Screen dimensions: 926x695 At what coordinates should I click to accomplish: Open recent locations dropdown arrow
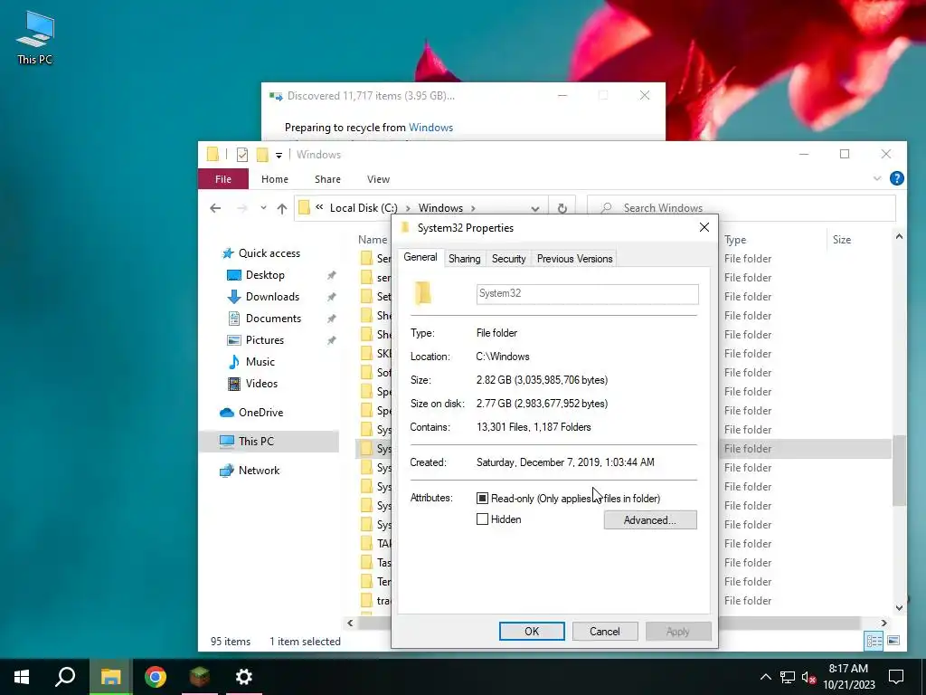pos(263,208)
